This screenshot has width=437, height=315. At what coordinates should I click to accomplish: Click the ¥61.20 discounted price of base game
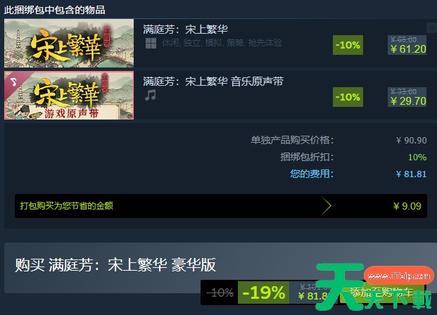[x=408, y=49]
